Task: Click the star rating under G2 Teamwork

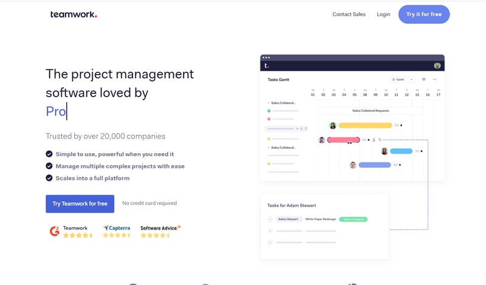Action: [78, 235]
